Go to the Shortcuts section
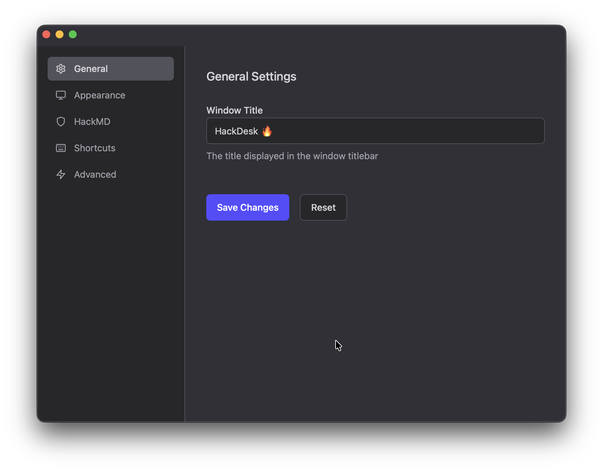The width and height of the screenshot is (603, 471). coord(111,148)
